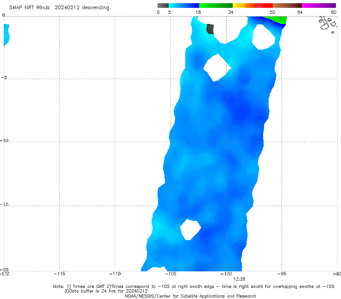Click the green high-wind area at the swath top
The image size is (341, 299).
(x=277, y=19)
